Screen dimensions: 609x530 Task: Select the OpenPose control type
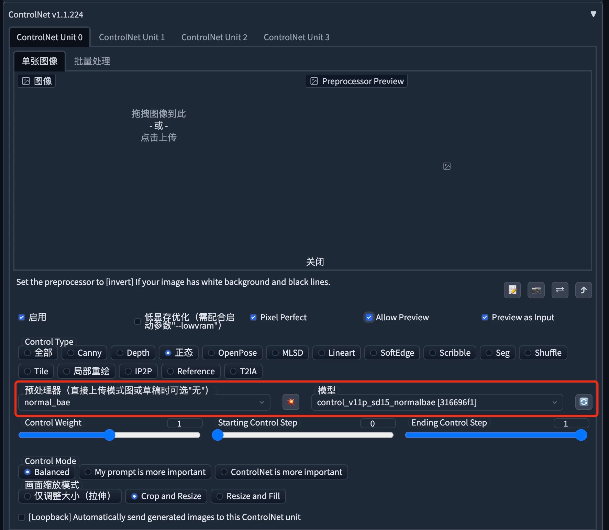tap(232, 353)
